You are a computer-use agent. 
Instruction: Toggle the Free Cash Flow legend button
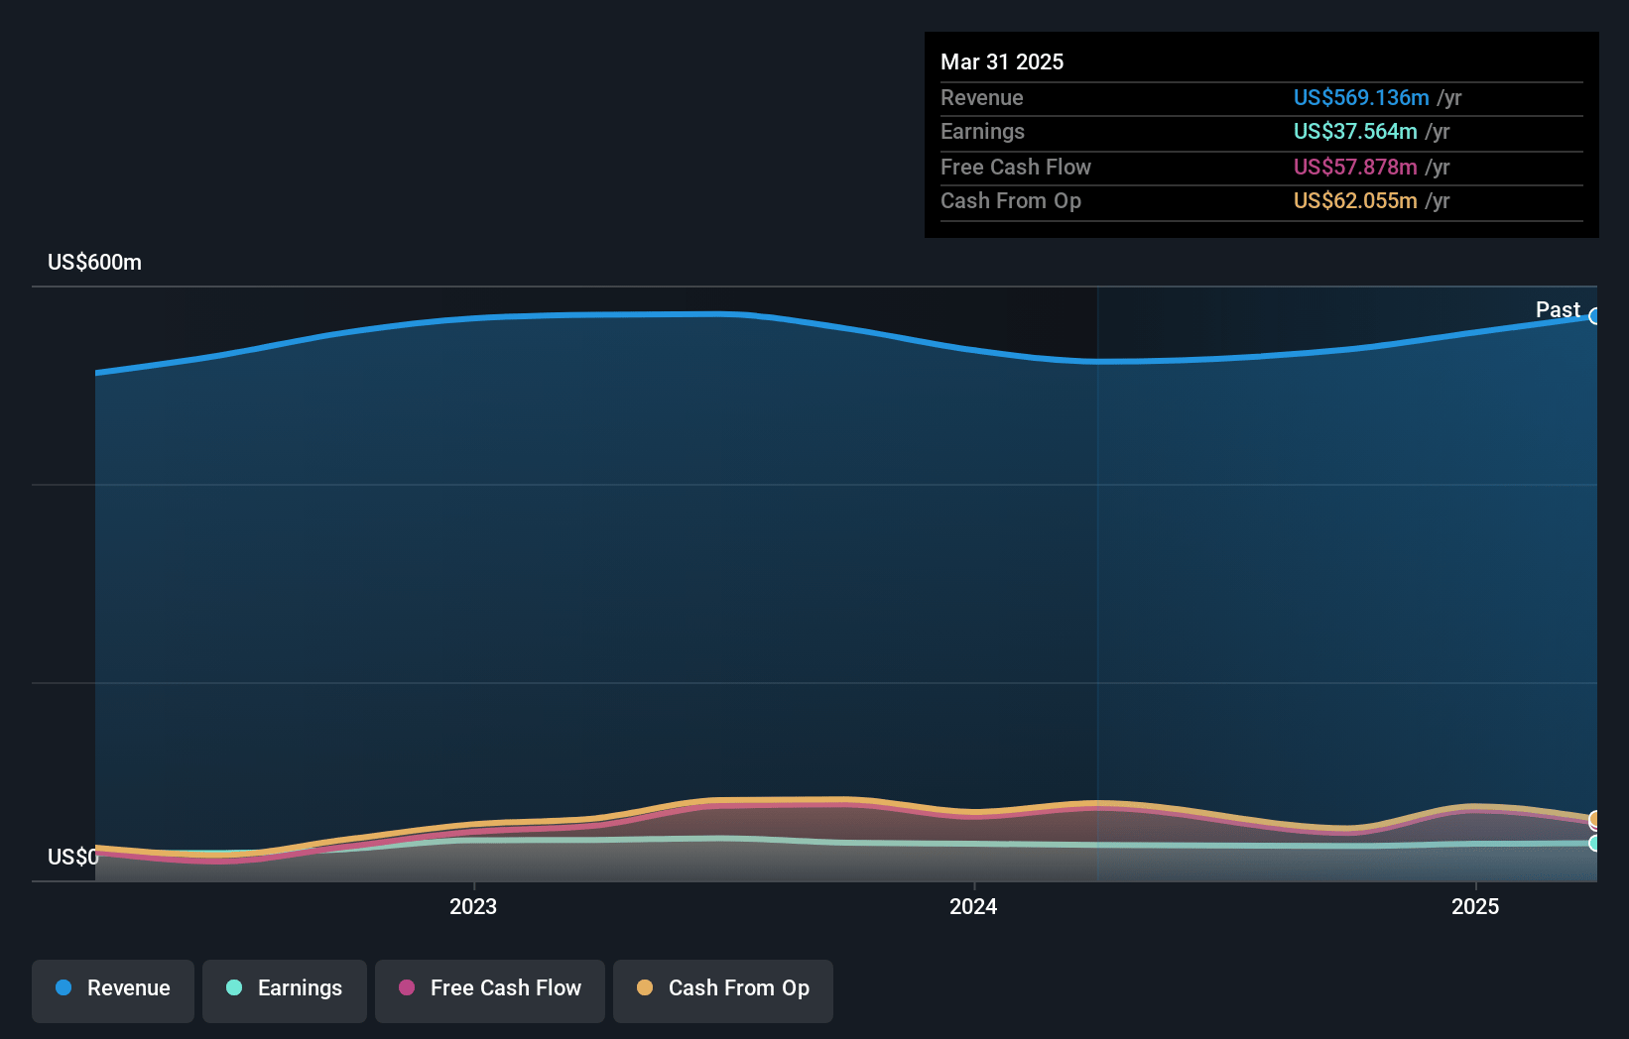click(x=490, y=990)
